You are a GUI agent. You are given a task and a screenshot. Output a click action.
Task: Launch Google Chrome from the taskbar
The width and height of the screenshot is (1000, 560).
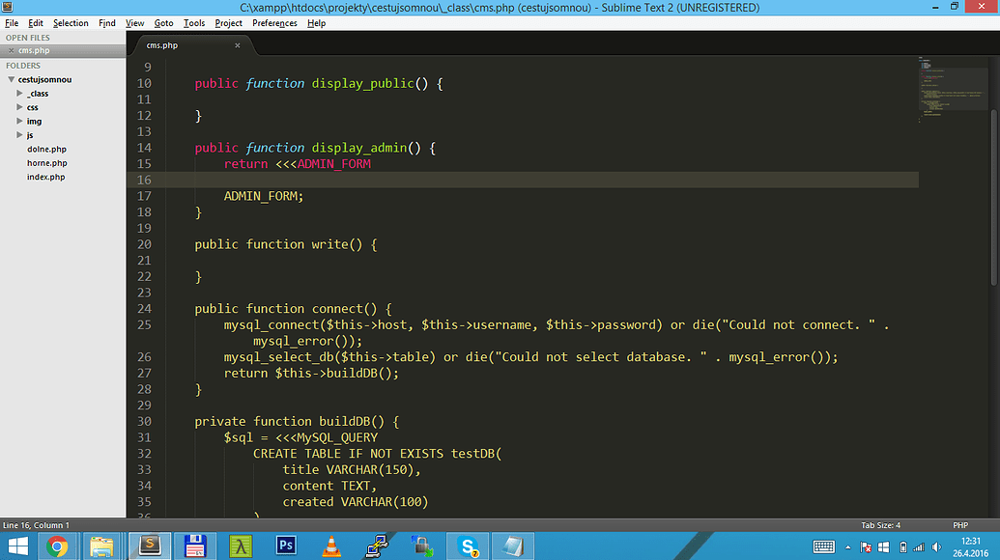pyautogui.click(x=57, y=546)
